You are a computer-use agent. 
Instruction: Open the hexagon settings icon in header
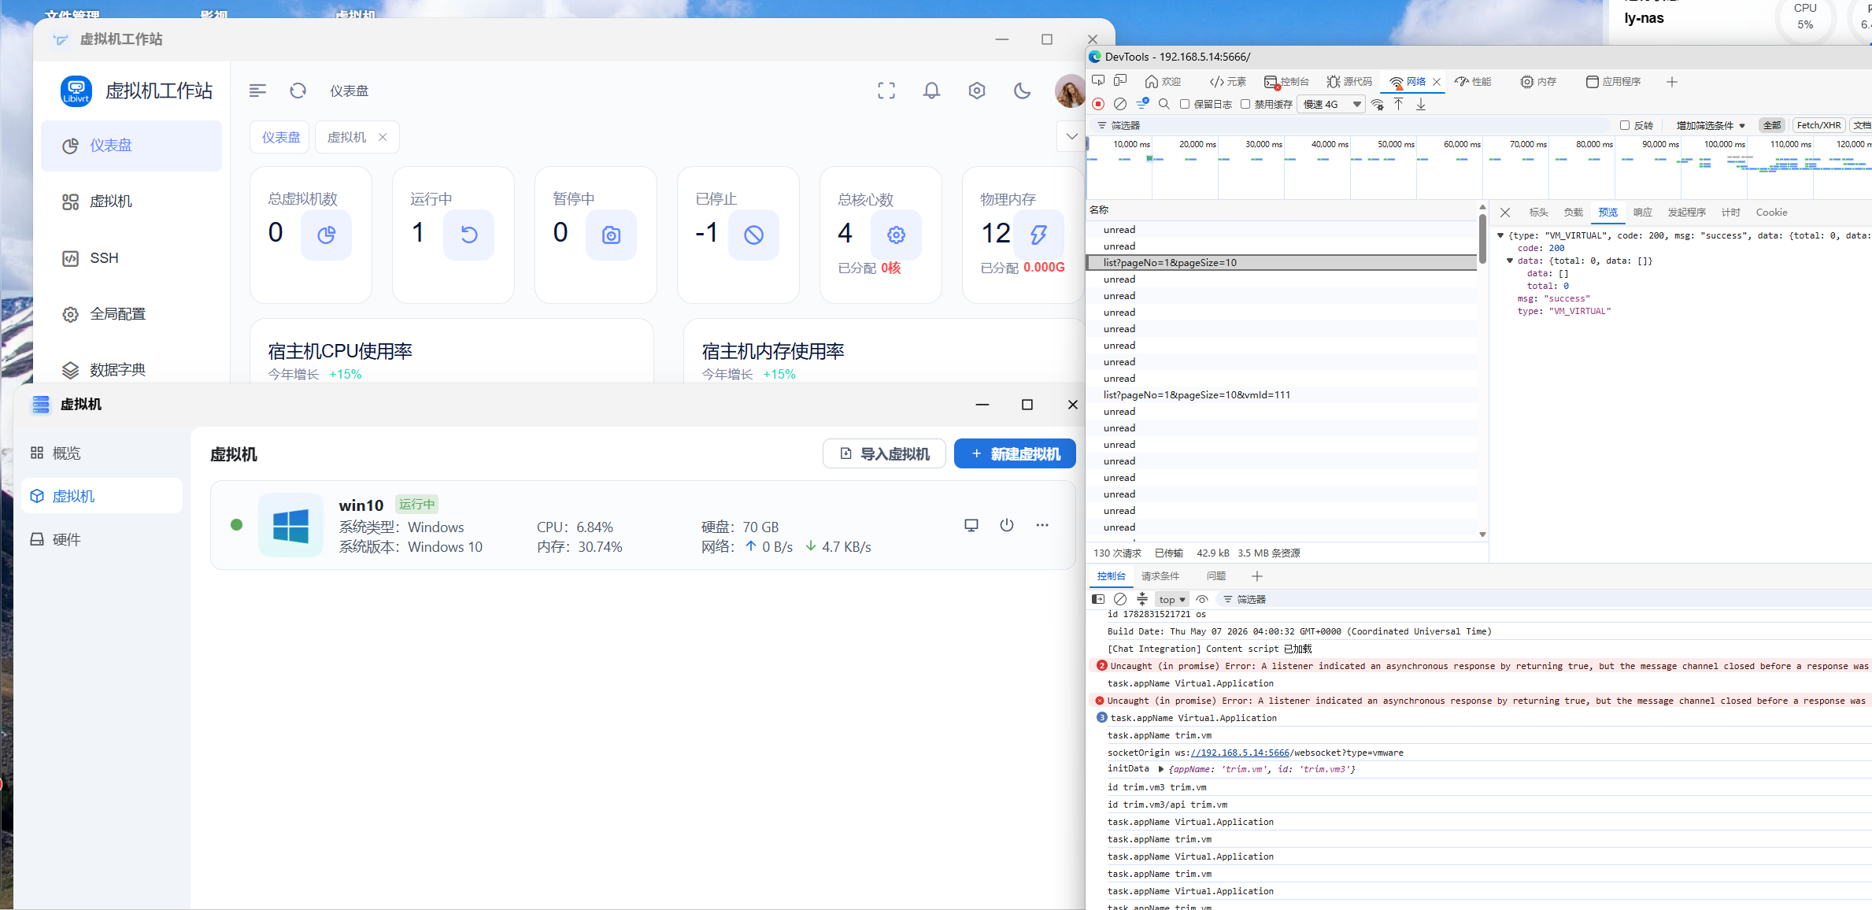(977, 91)
